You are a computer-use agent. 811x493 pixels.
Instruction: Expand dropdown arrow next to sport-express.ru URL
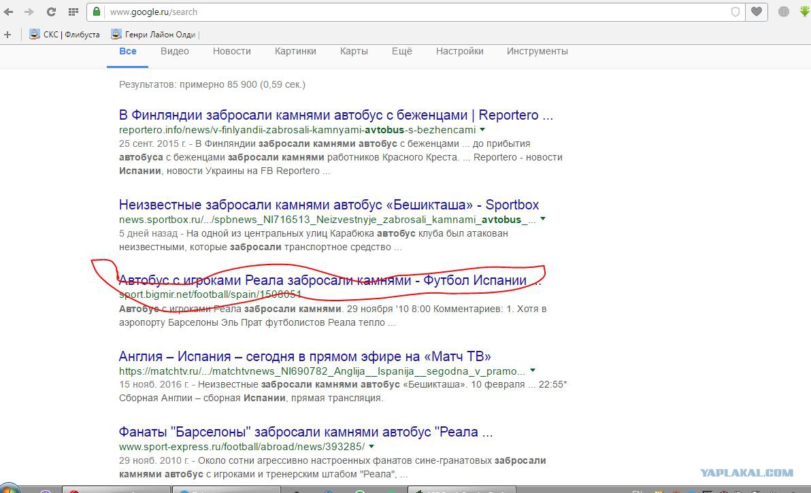pos(371,446)
